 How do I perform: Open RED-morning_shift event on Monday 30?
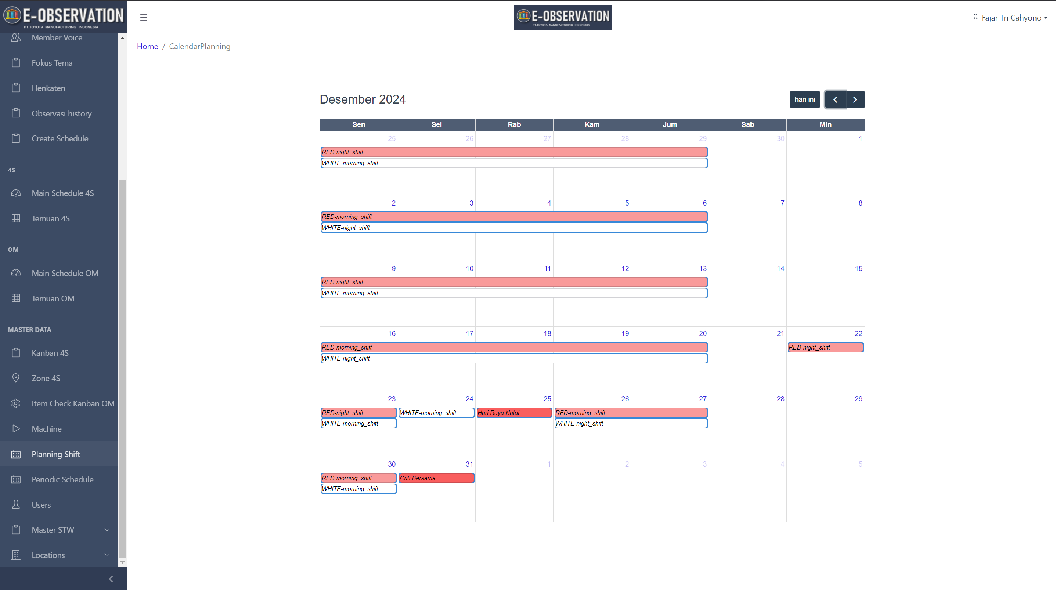[x=359, y=478]
